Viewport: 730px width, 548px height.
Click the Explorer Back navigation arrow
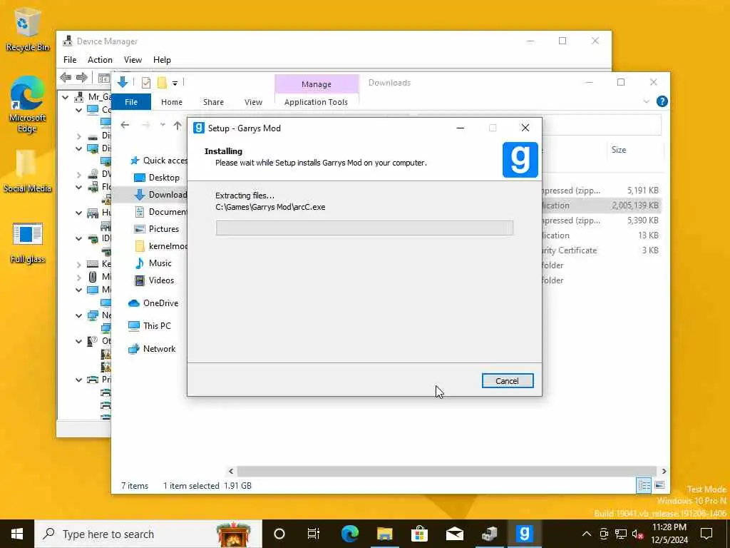pyautogui.click(x=125, y=125)
